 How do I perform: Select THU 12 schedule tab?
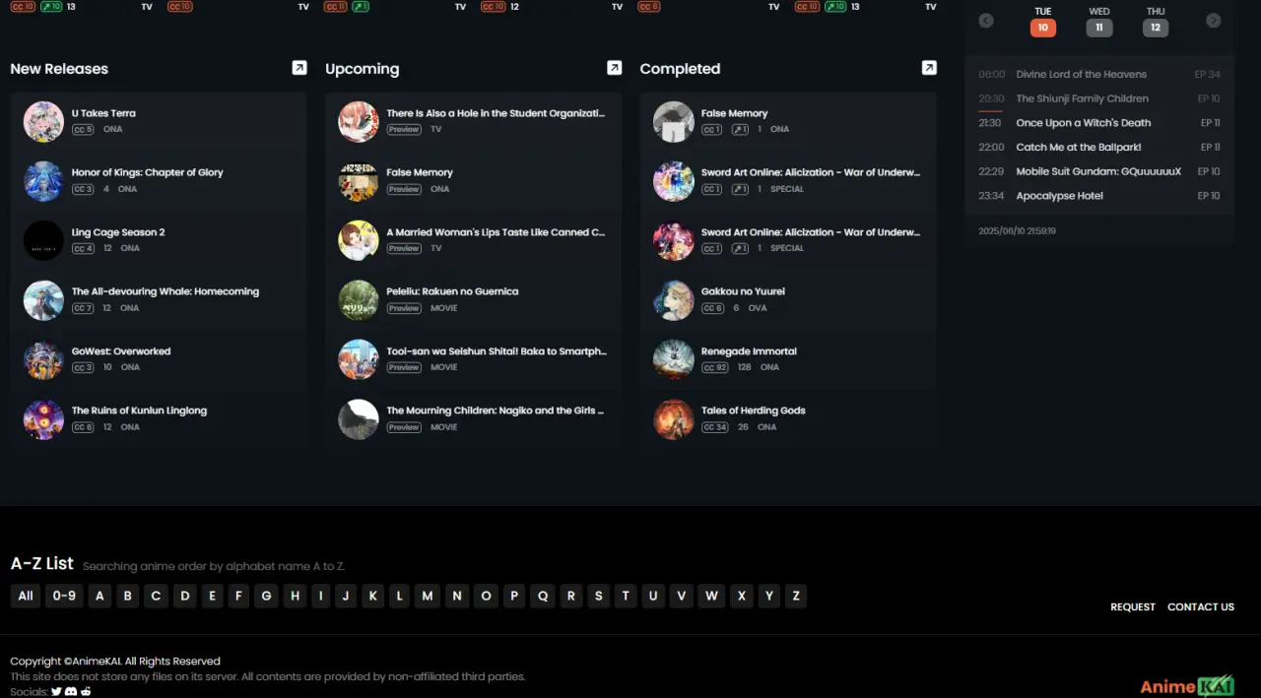pos(1156,21)
